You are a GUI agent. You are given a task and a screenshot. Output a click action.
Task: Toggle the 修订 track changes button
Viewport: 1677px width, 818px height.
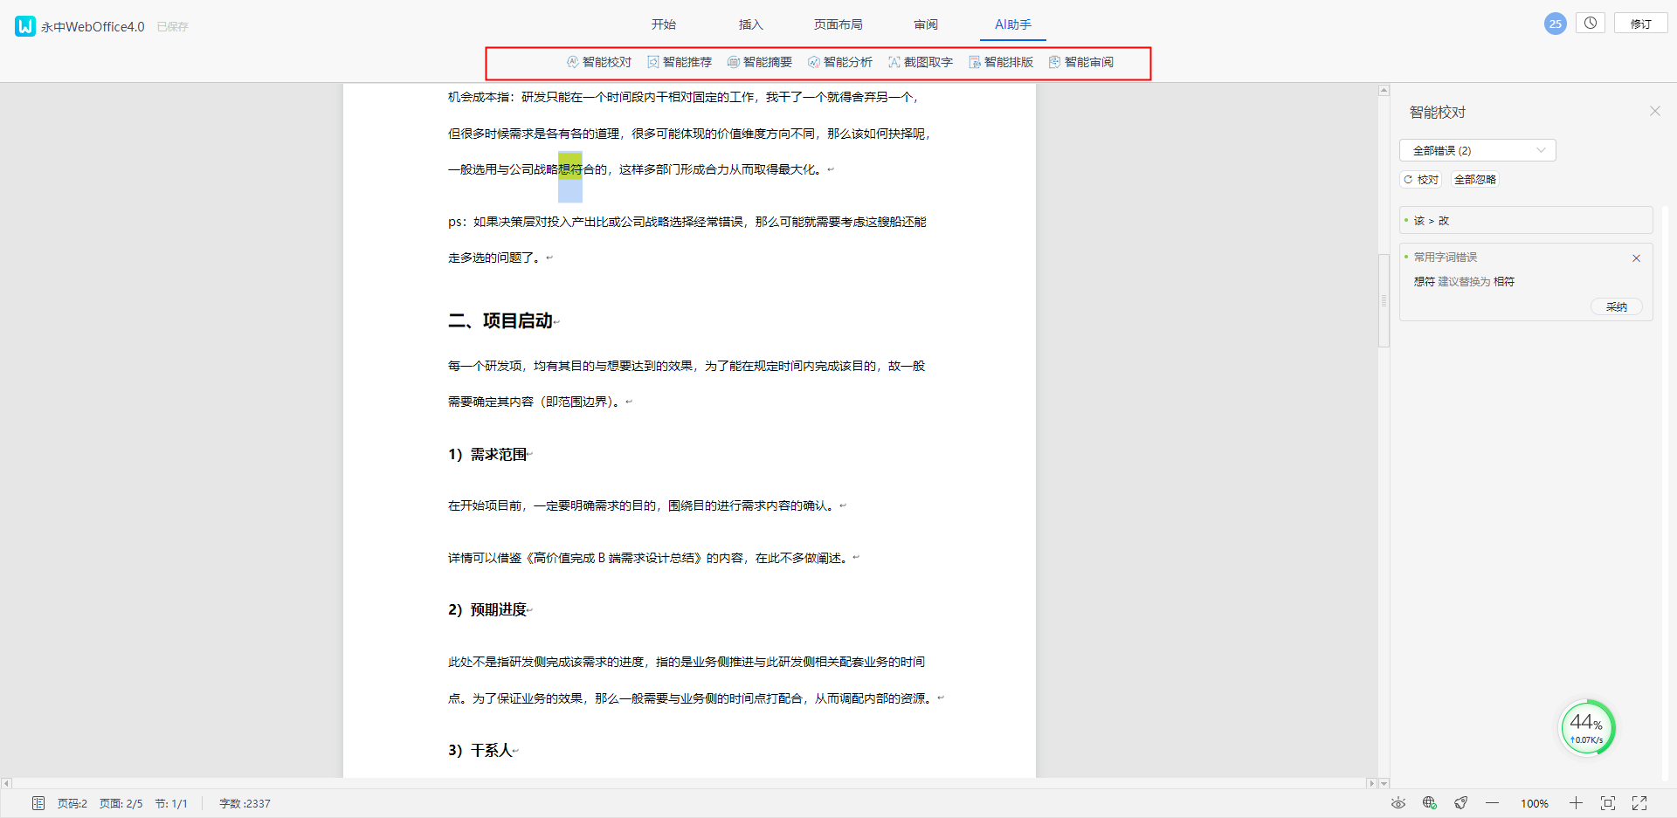click(x=1640, y=24)
